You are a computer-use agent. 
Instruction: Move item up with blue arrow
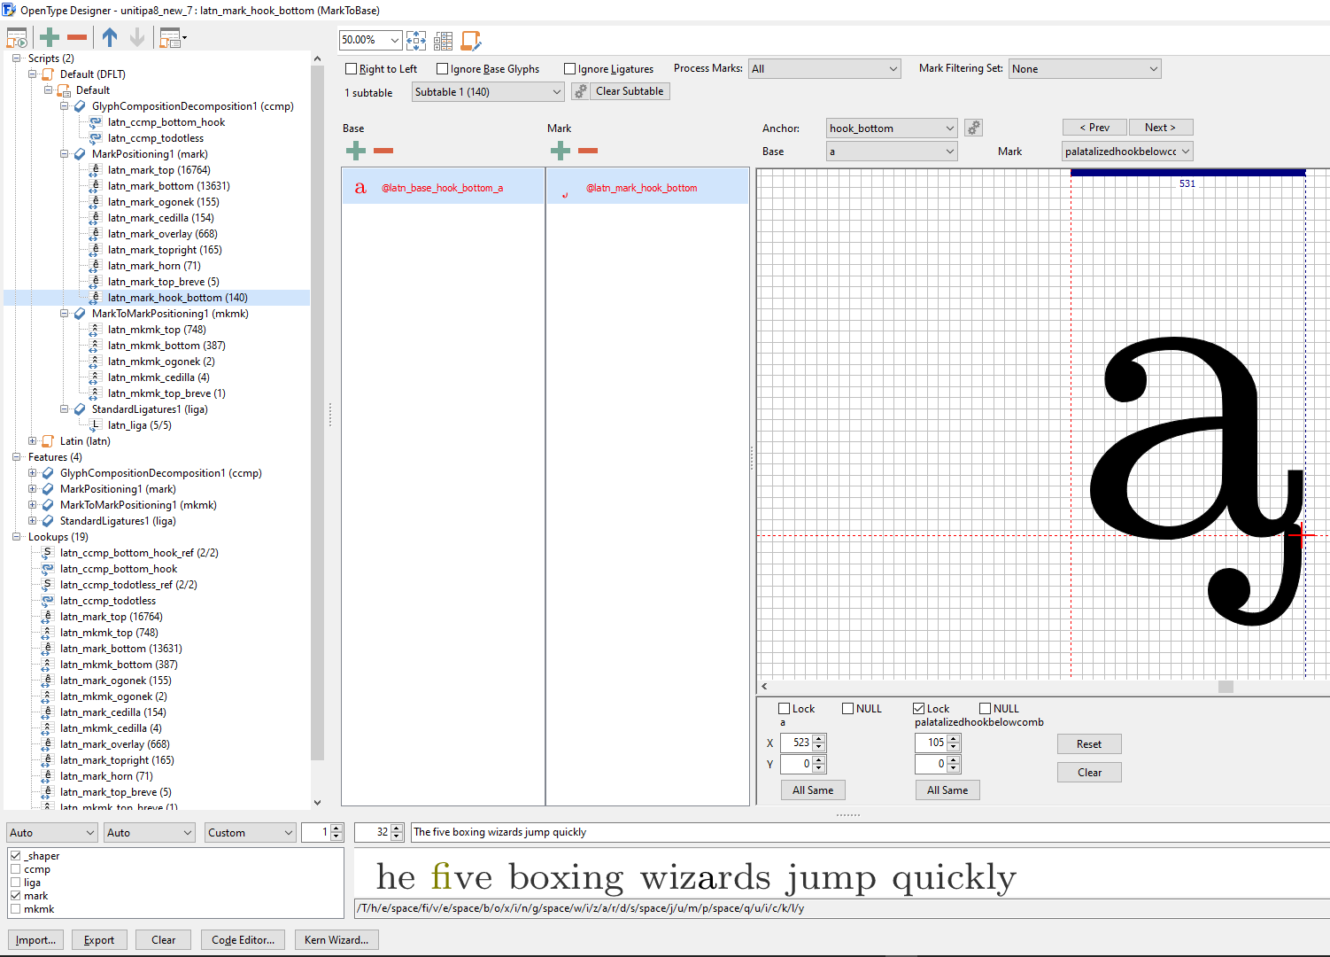pyautogui.click(x=110, y=37)
